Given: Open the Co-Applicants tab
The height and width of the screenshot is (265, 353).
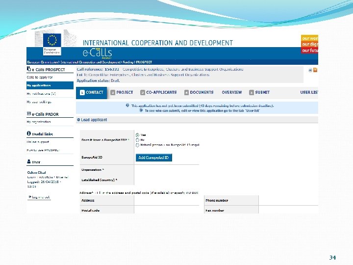Looking at the screenshot, I should coord(158,92).
